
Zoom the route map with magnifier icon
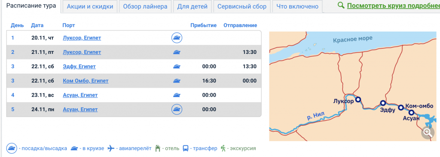[x=428, y=132]
